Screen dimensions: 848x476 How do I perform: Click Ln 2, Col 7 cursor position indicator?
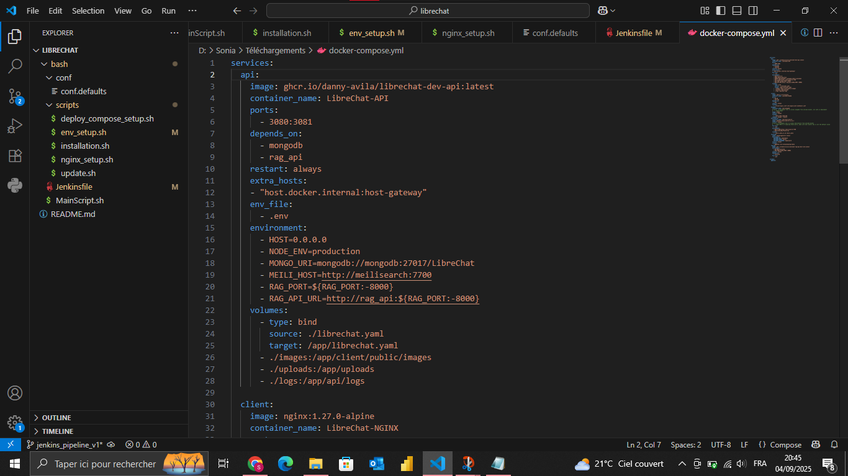click(644, 444)
